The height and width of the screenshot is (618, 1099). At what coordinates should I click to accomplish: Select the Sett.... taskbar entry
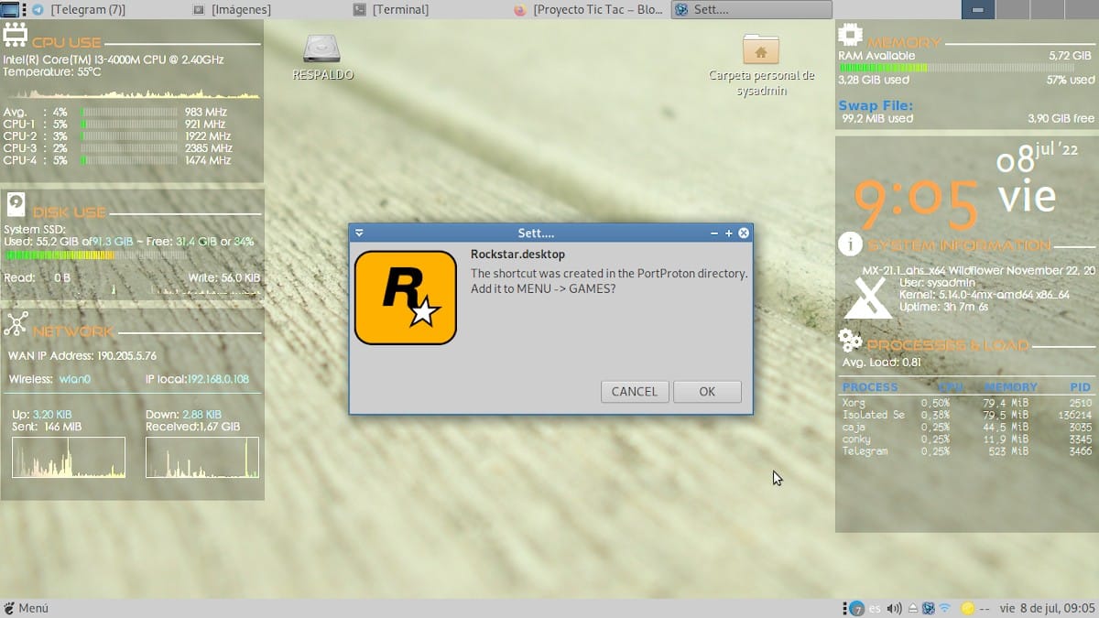(751, 9)
